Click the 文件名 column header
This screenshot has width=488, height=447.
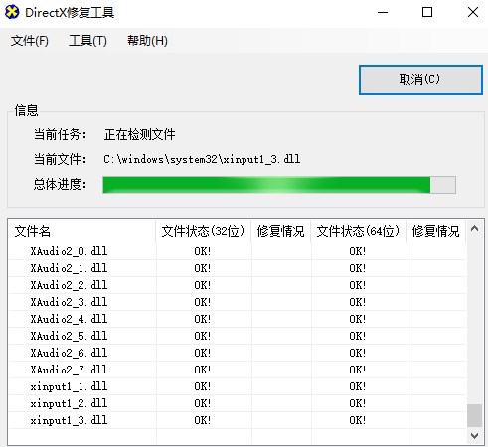(82, 231)
